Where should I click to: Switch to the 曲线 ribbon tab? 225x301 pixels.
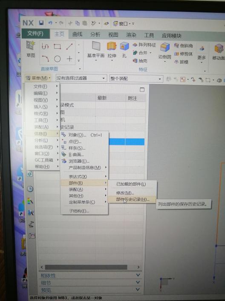pyautogui.click(x=78, y=34)
